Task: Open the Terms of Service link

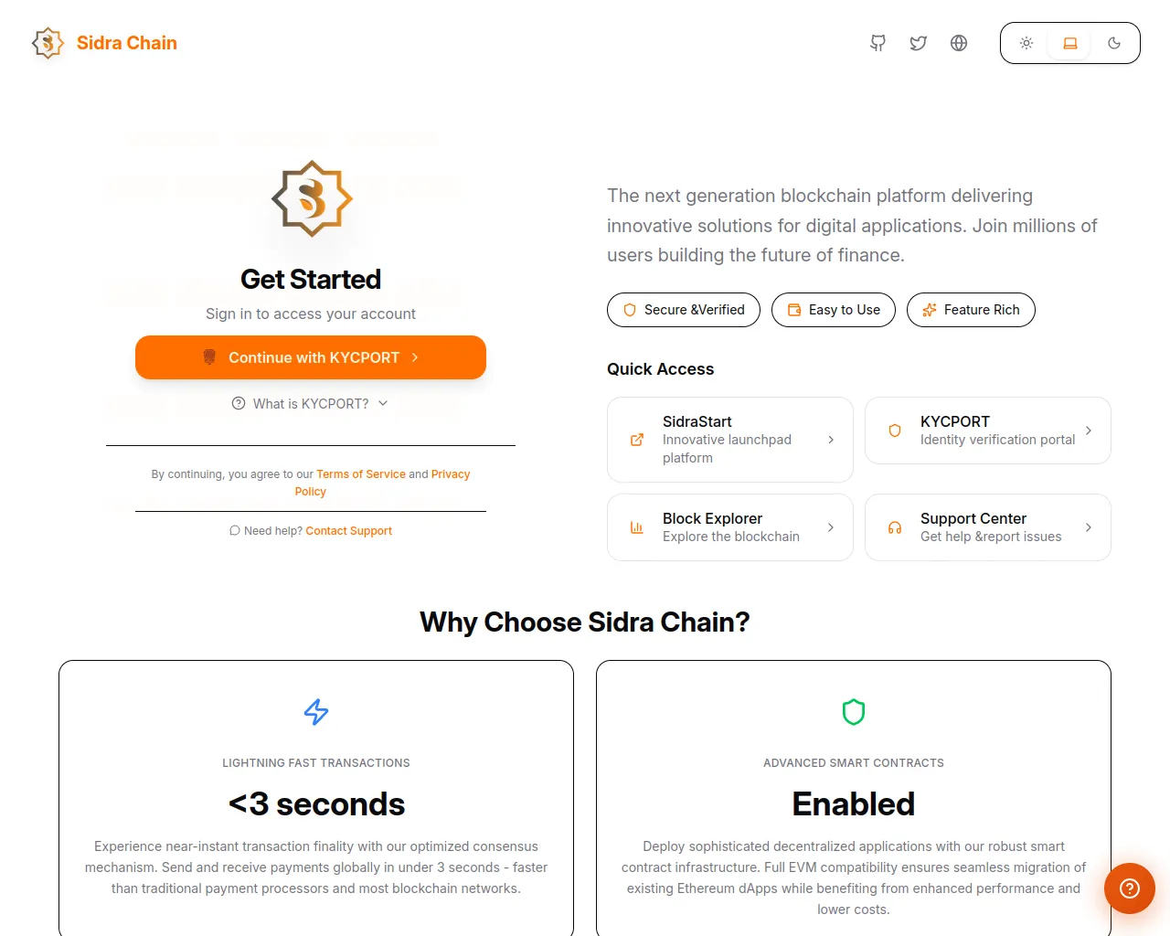Action: [361, 474]
